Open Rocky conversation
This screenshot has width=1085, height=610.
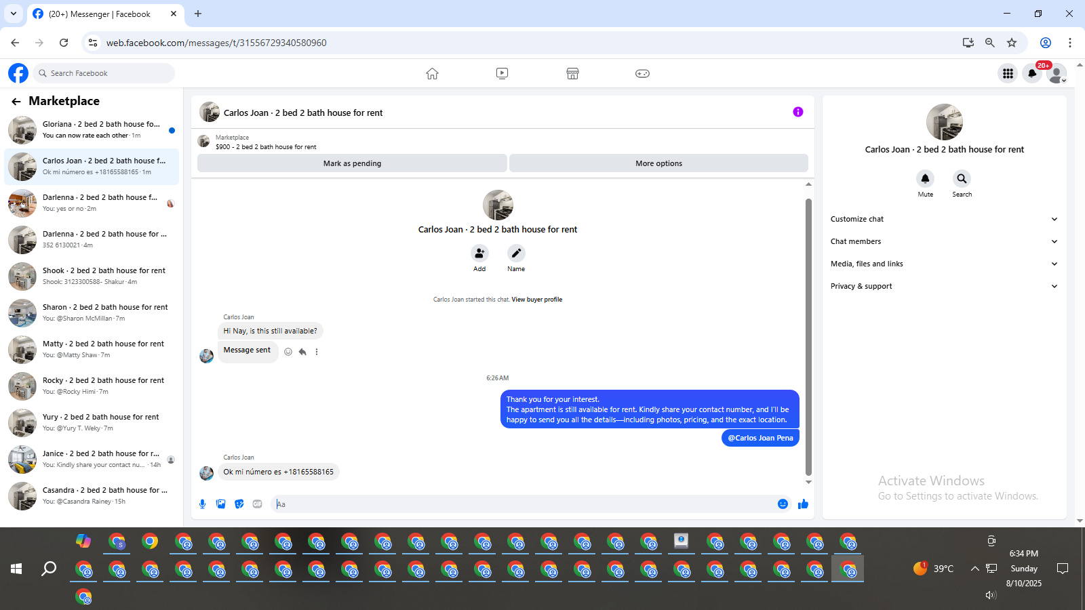click(92, 386)
